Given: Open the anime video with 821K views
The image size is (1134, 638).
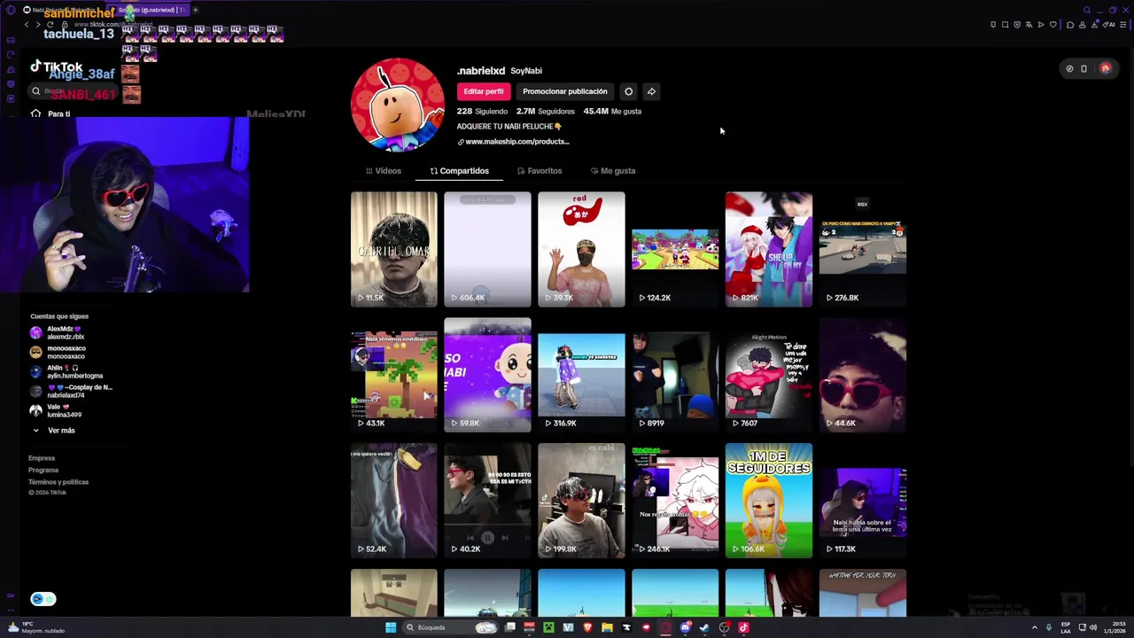Looking at the screenshot, I should (x=769, y=249).
